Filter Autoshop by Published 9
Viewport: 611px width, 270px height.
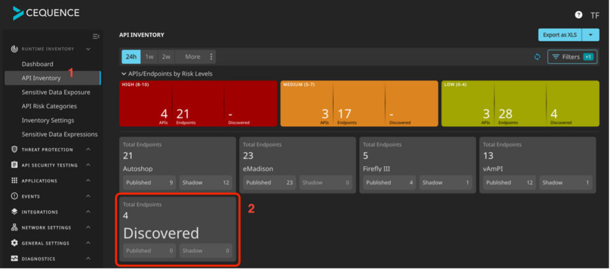coord(149,183)
